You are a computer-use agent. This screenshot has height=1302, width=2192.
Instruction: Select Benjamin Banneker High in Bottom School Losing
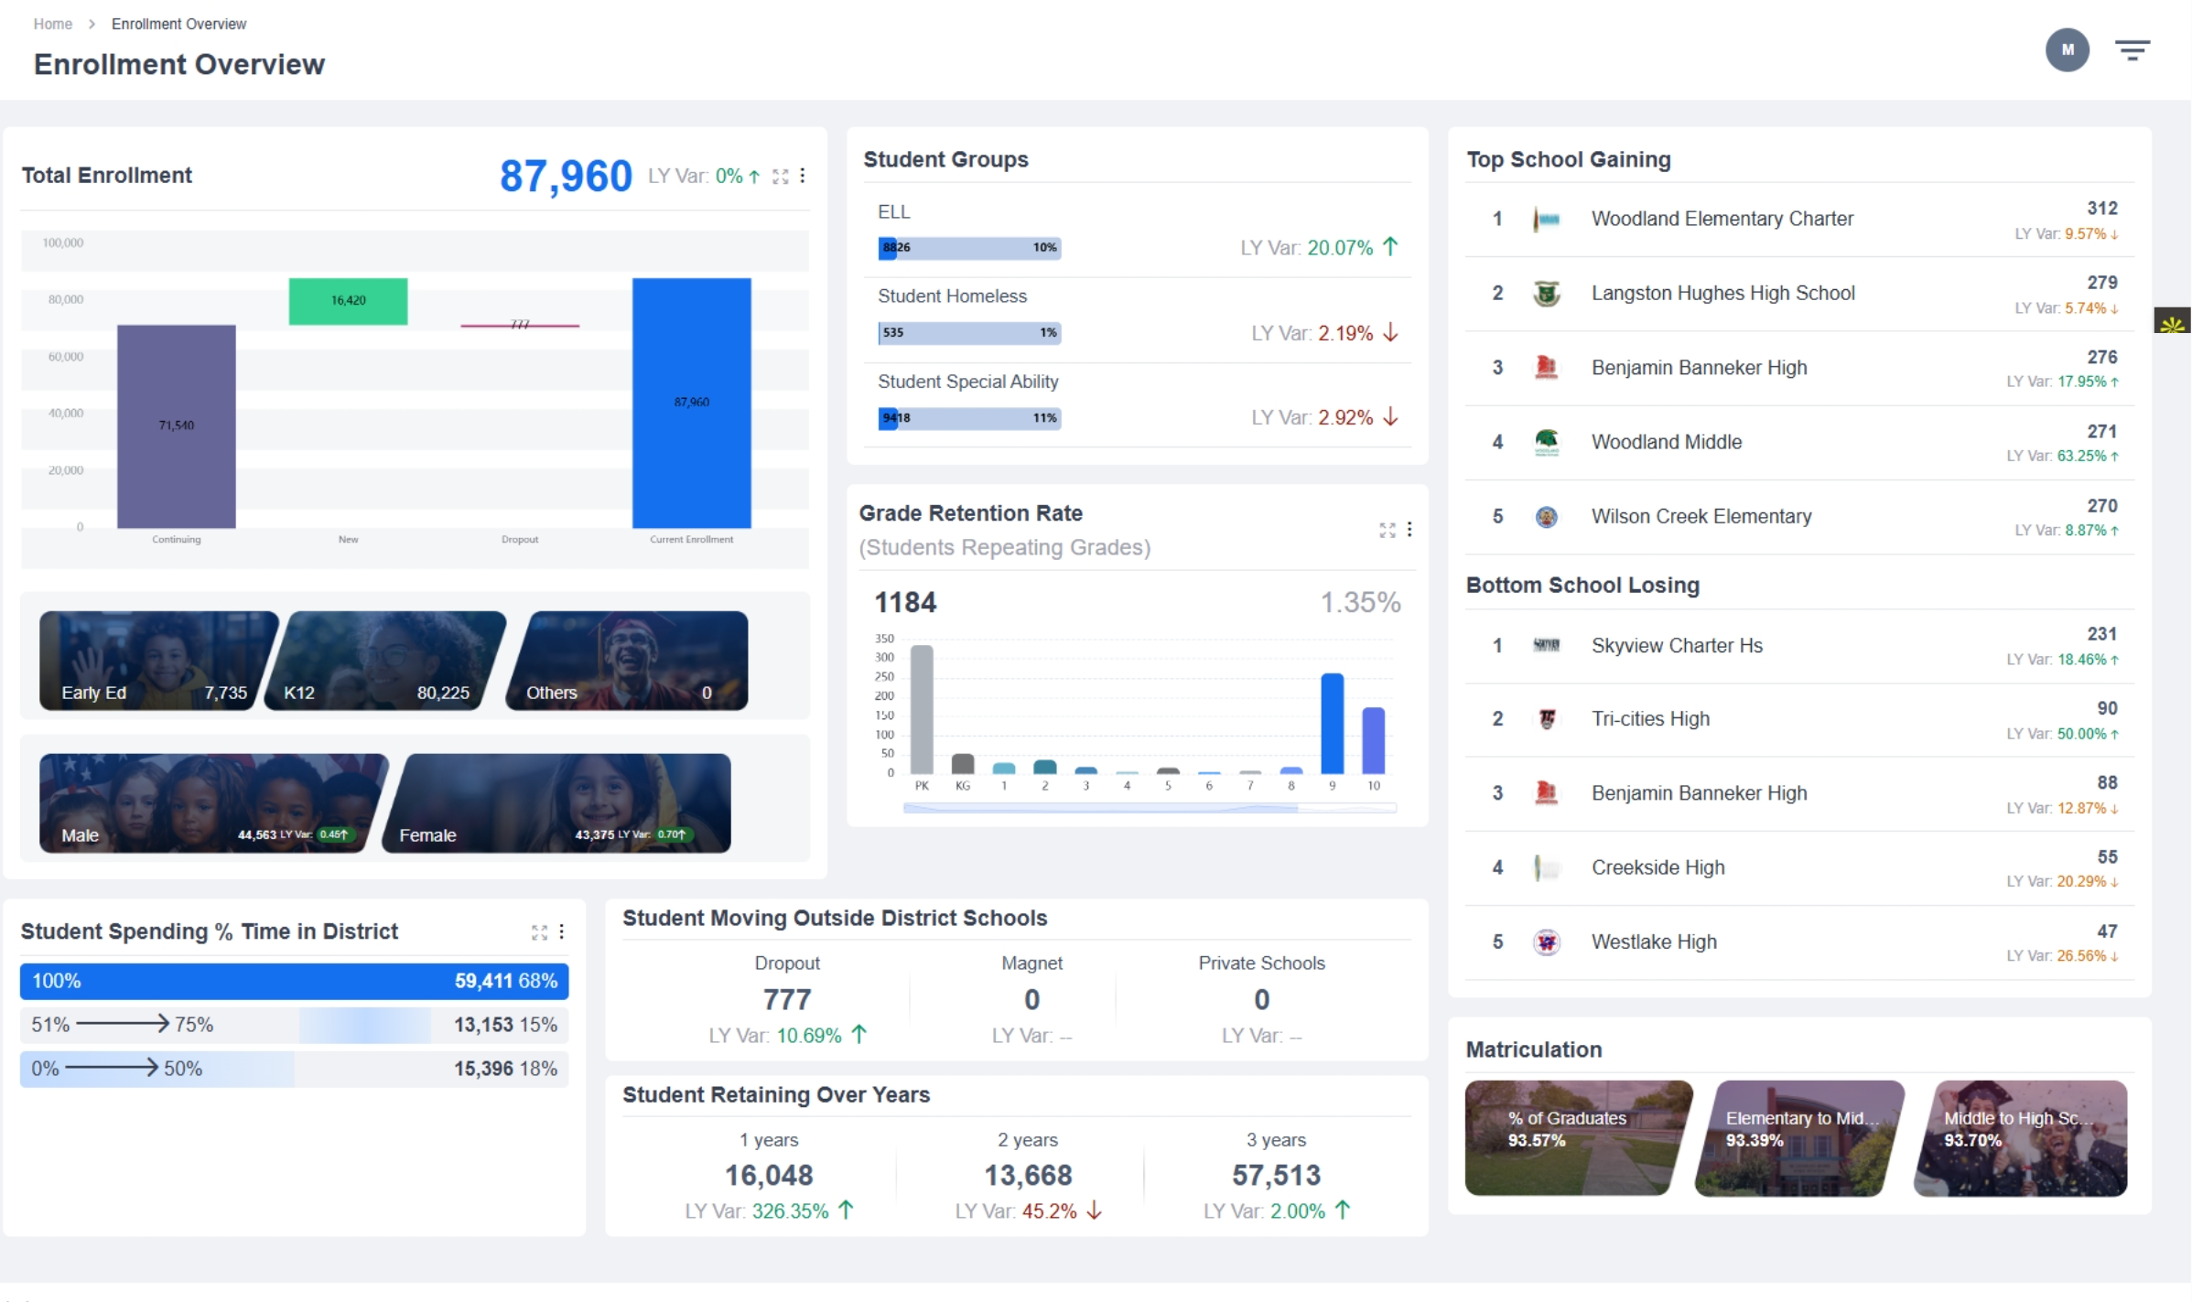(1699, 792)
